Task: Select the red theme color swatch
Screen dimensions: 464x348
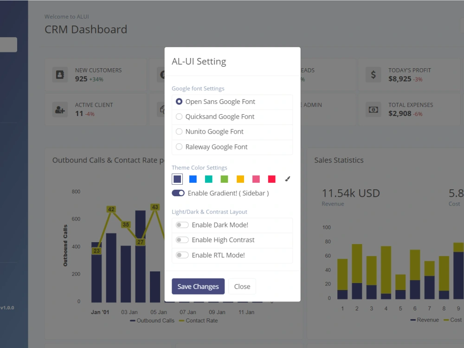Action: [271, 179]
